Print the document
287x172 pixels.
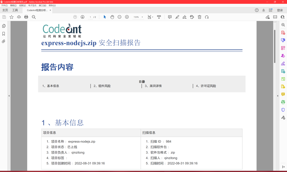click(x=26, y=17)
